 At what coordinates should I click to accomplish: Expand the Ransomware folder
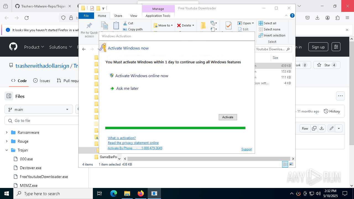7,132
